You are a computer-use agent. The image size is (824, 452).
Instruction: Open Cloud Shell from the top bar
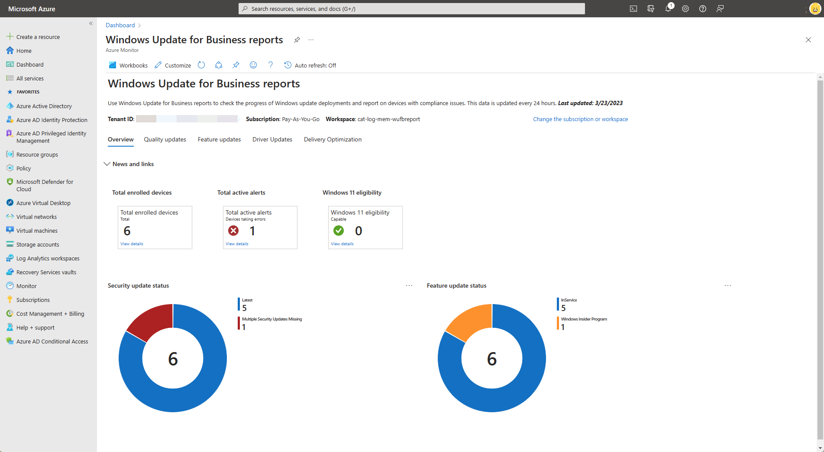click(633, 8)
